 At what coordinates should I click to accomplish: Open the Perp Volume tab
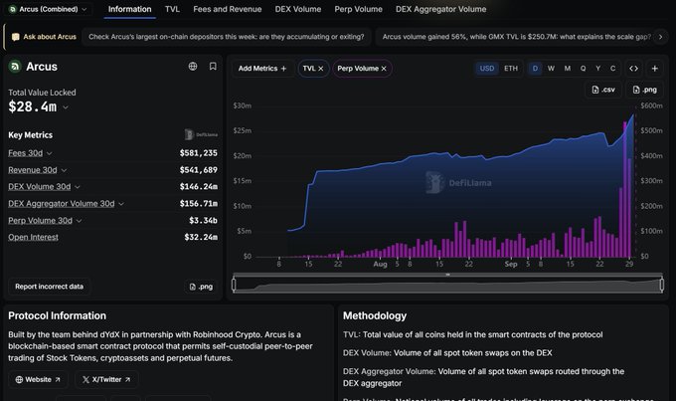coord(358,9)
